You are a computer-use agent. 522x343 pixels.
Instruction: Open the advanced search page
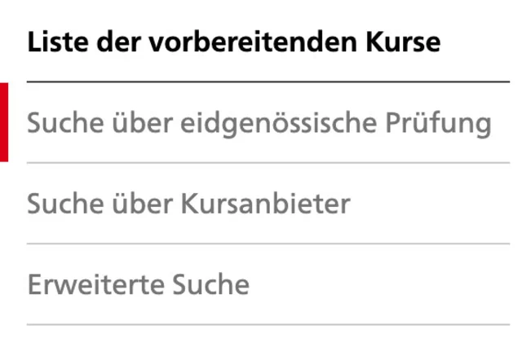[x=138, y=285]
